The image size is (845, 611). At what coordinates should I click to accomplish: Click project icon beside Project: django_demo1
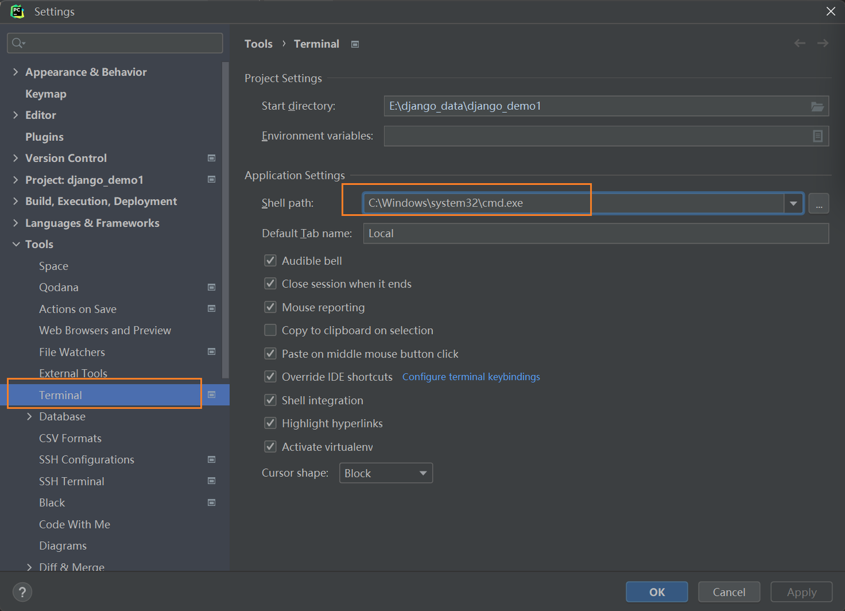click(x=212, y=180)
